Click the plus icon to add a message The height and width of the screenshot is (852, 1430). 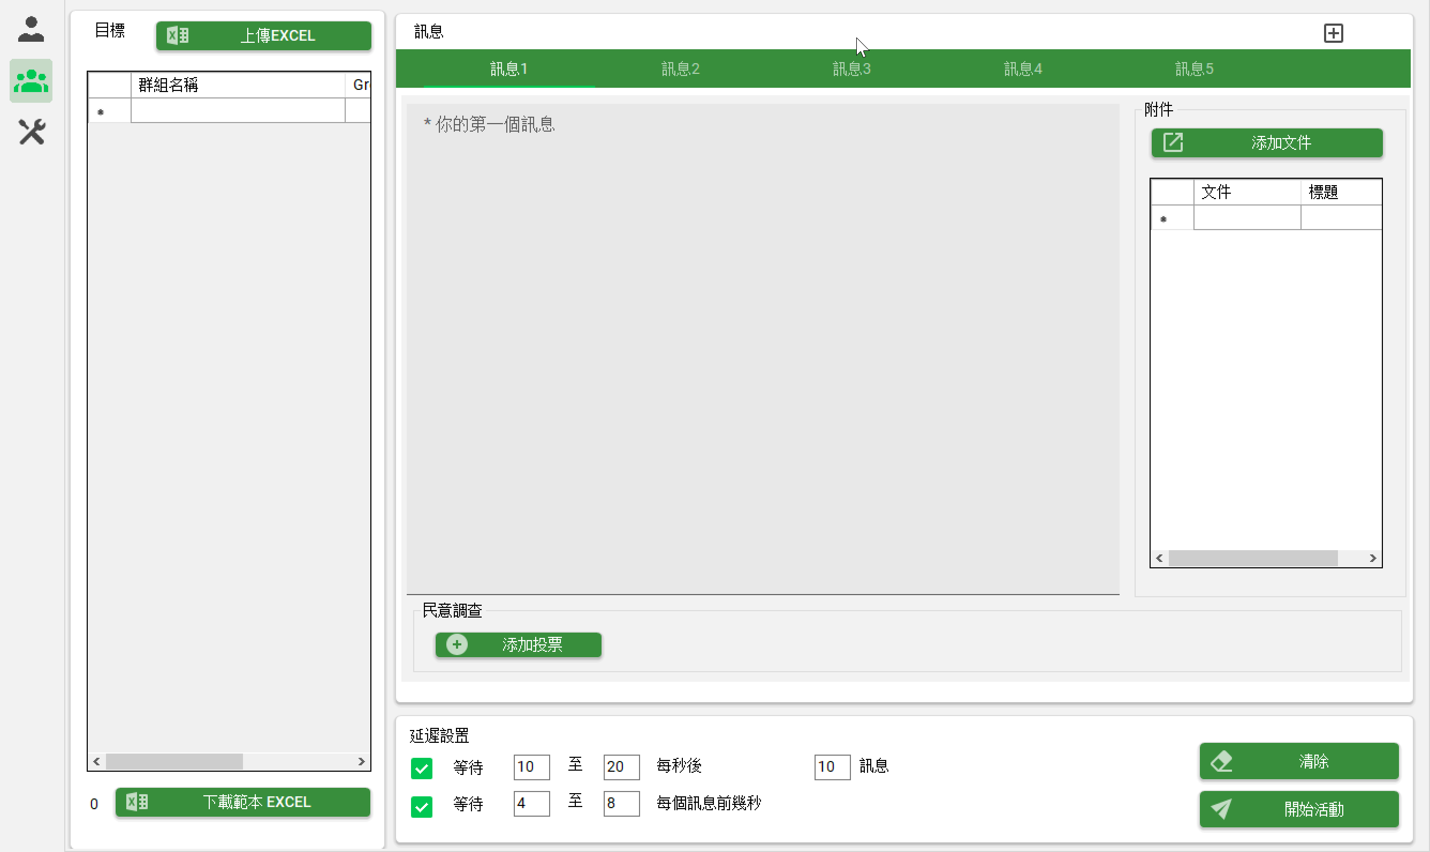[1334, 33]
